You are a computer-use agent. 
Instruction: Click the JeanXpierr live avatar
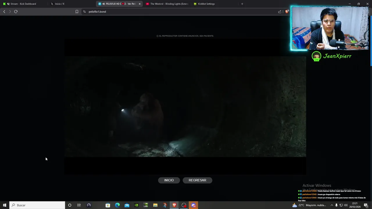[316, 56]
